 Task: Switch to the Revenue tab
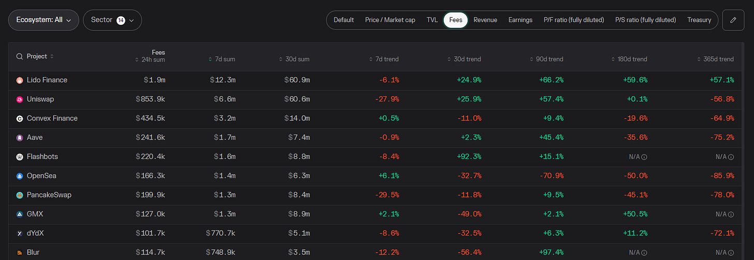[x=485, y=20]
